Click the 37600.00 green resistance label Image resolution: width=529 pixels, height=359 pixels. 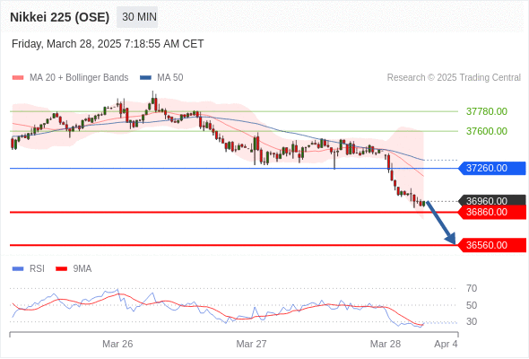[x=487, y=131]
